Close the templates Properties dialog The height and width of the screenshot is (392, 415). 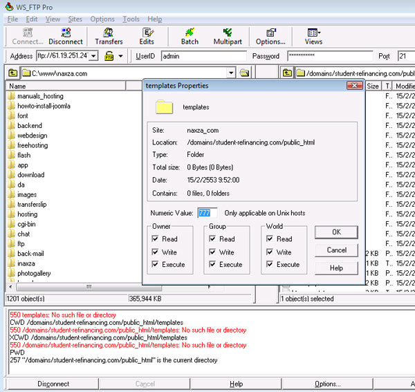[354, 86]
